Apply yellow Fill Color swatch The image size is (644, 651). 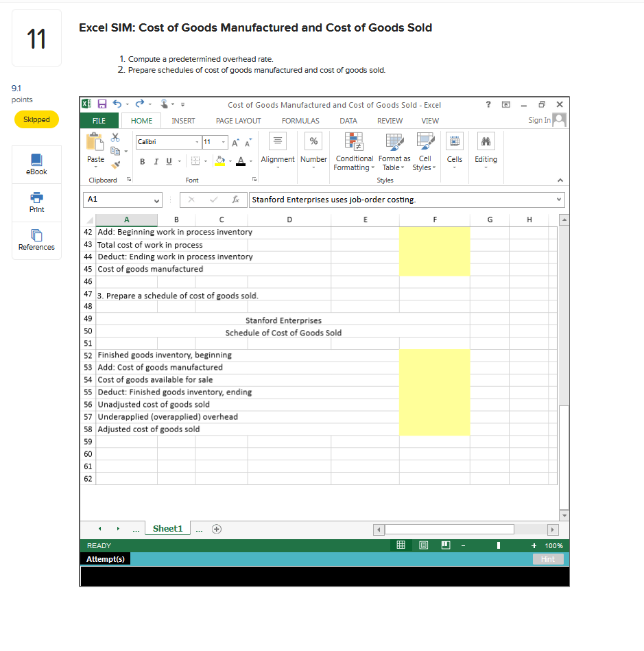click(220, 161)
